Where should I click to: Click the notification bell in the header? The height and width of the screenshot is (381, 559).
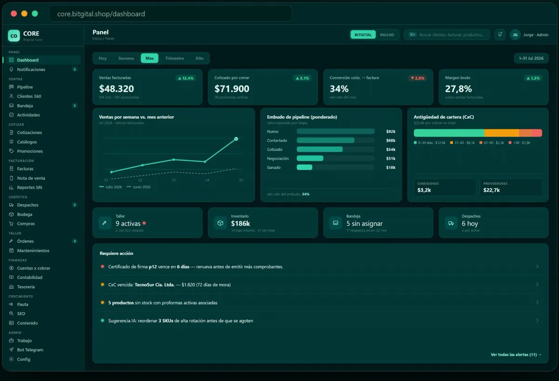click(x=500, y=34)
